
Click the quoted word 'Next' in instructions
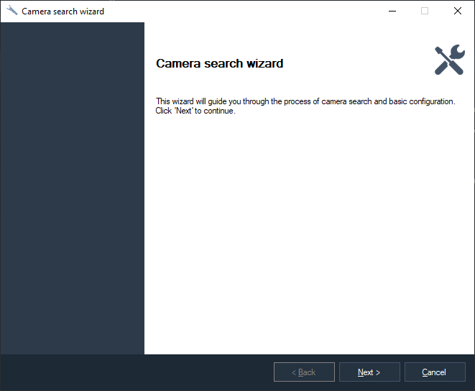tap(183, 111)
